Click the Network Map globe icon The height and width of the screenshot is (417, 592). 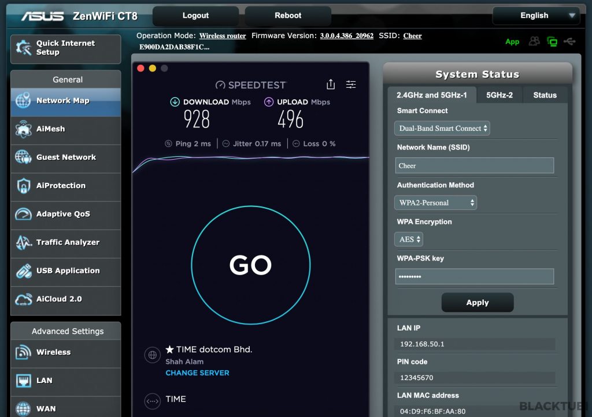(x=23, y=100)
